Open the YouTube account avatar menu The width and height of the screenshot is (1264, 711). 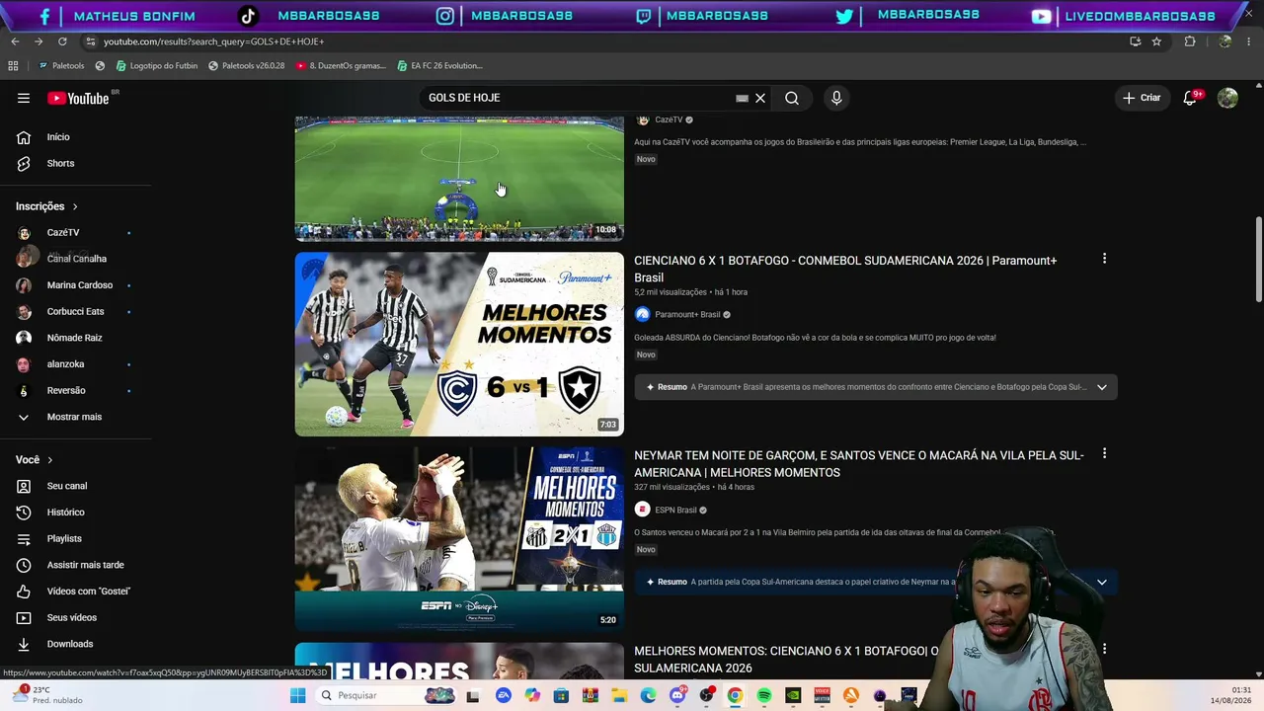point(1227,98)
